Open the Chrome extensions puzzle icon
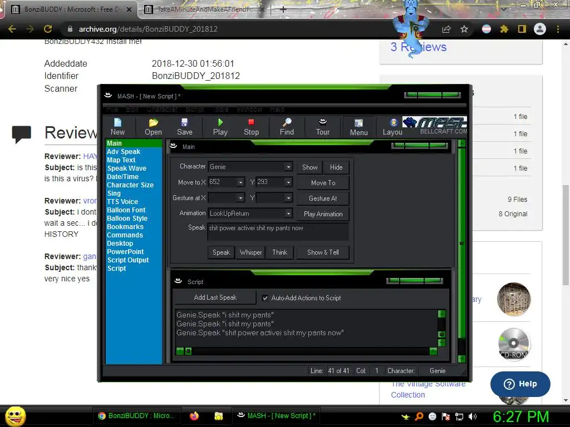Screen dimensions: 570x427 pos(504,29)
